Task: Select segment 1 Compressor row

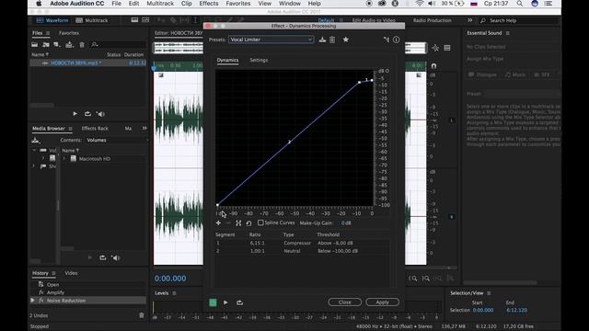Action: 303,243
